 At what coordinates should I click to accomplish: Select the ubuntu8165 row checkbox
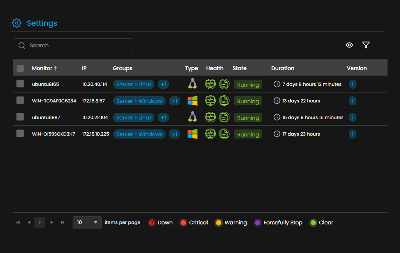[20, 84]
